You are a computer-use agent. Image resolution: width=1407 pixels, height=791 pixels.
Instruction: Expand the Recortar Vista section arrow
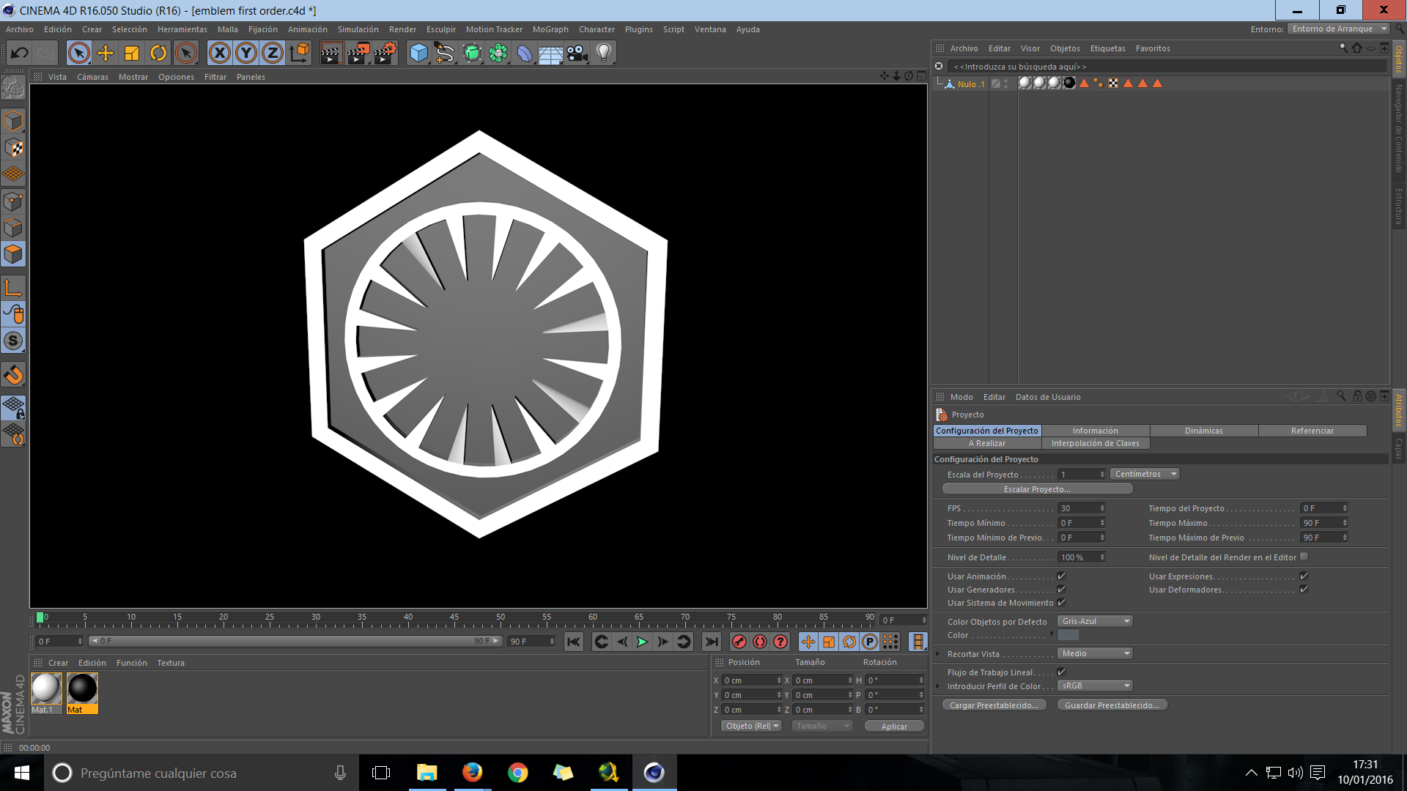[938, 654]
